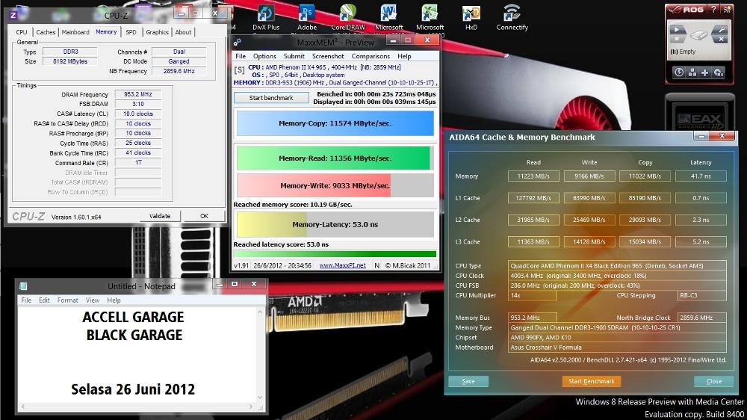Switch to the CPU tab in CPU-Z

22,32
